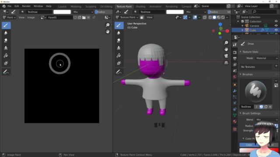Click the Radius slider in viewport header
Viewport: 280px width, 157px height.
(220, 12)
